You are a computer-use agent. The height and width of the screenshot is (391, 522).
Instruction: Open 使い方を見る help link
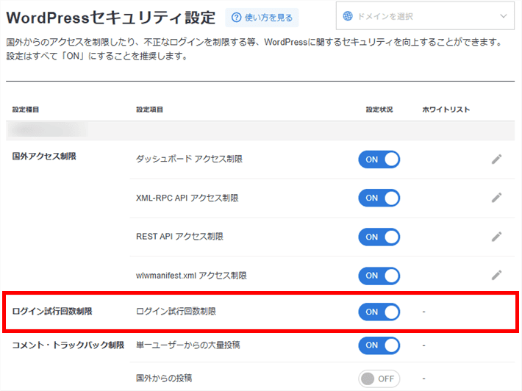coord(262,18)
